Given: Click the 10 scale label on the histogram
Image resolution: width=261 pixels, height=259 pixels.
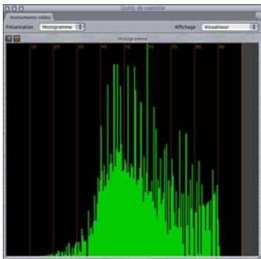Looking at the screenshot, I should click(34, 47).
